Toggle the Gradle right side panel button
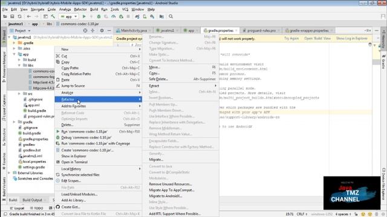 tap(383, 62)
